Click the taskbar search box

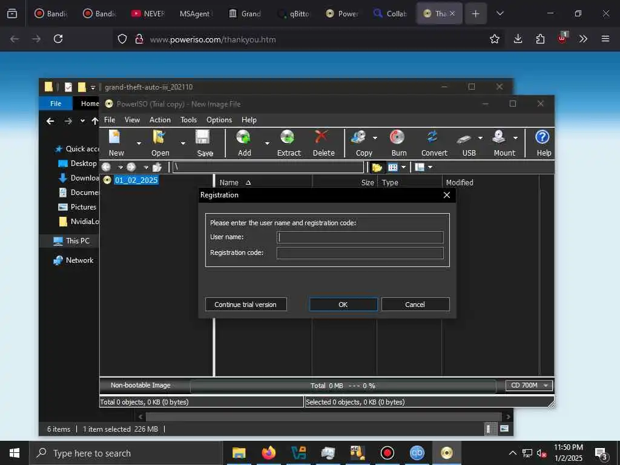coord(126,453)
